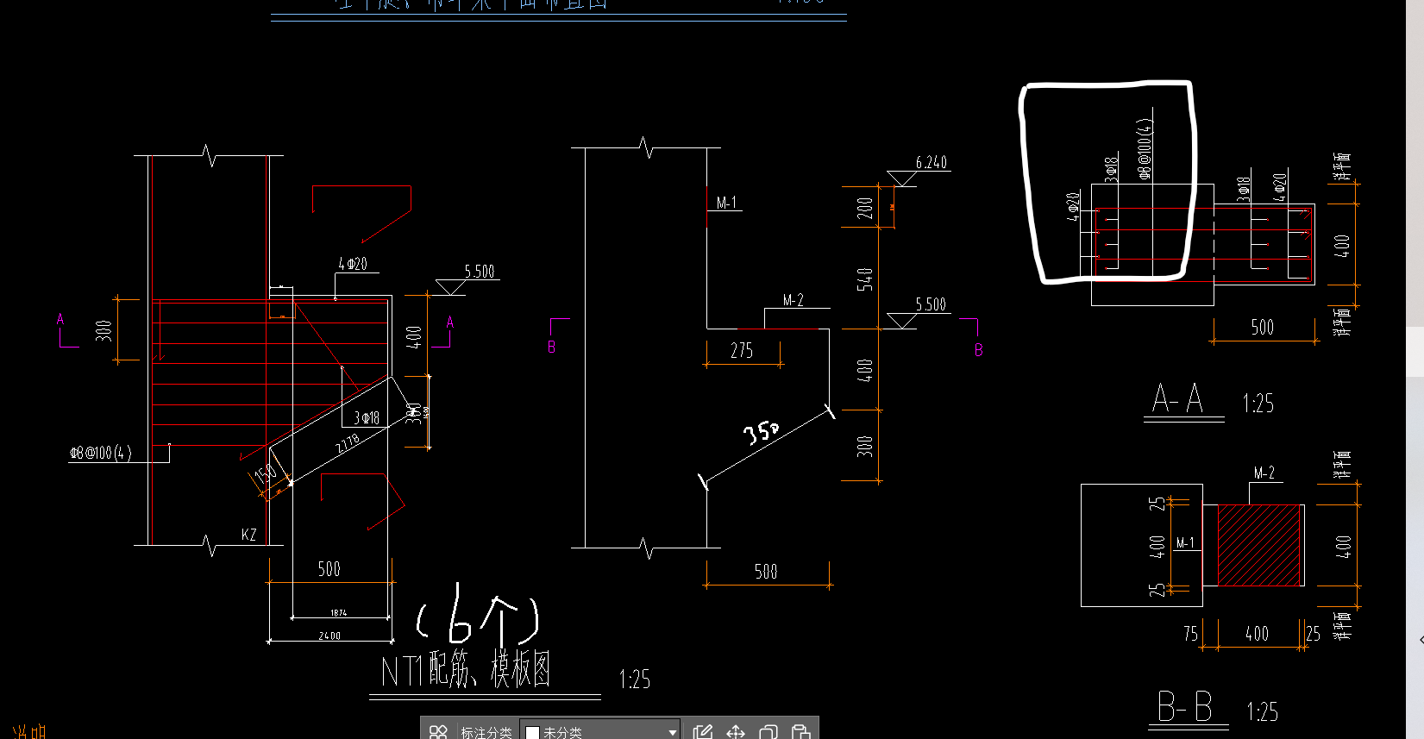Click the KZ column label text
This screenshot has height=739, width=1424.
click(x=248, y=535)
